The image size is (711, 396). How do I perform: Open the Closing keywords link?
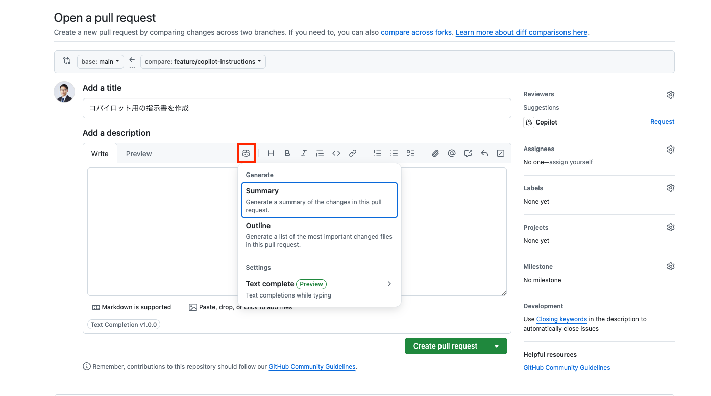(561, 319)
